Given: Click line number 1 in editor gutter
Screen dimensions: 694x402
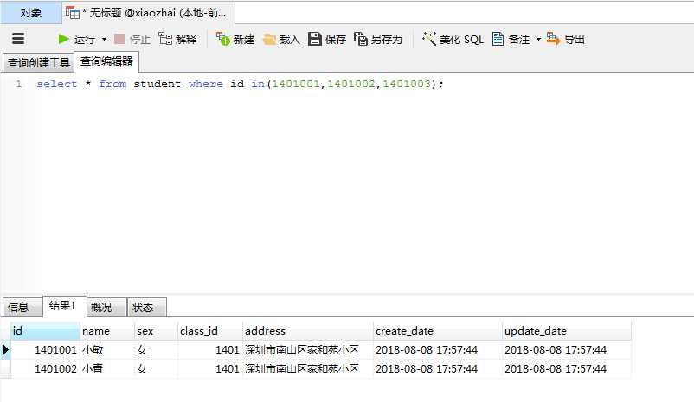Looking at the screenshot, I should pos(19,84).
